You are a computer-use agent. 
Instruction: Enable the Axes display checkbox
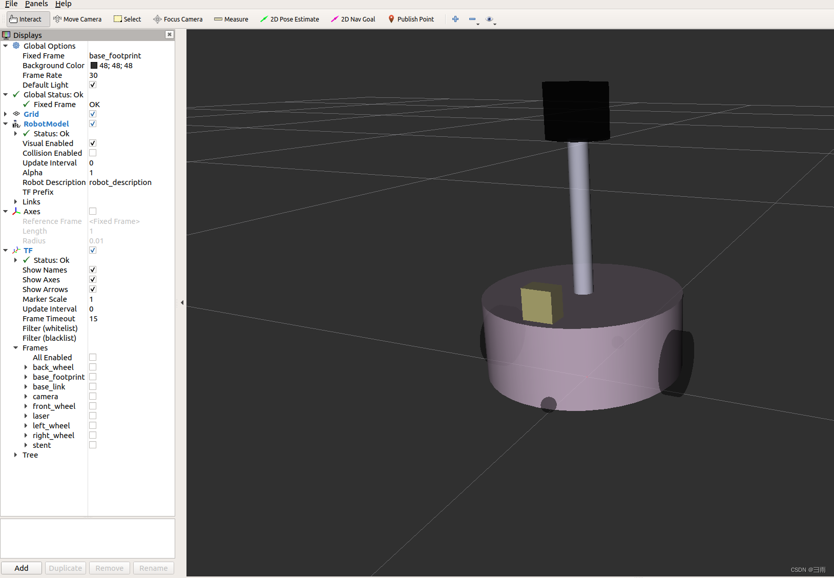click(x=93, y=211)
